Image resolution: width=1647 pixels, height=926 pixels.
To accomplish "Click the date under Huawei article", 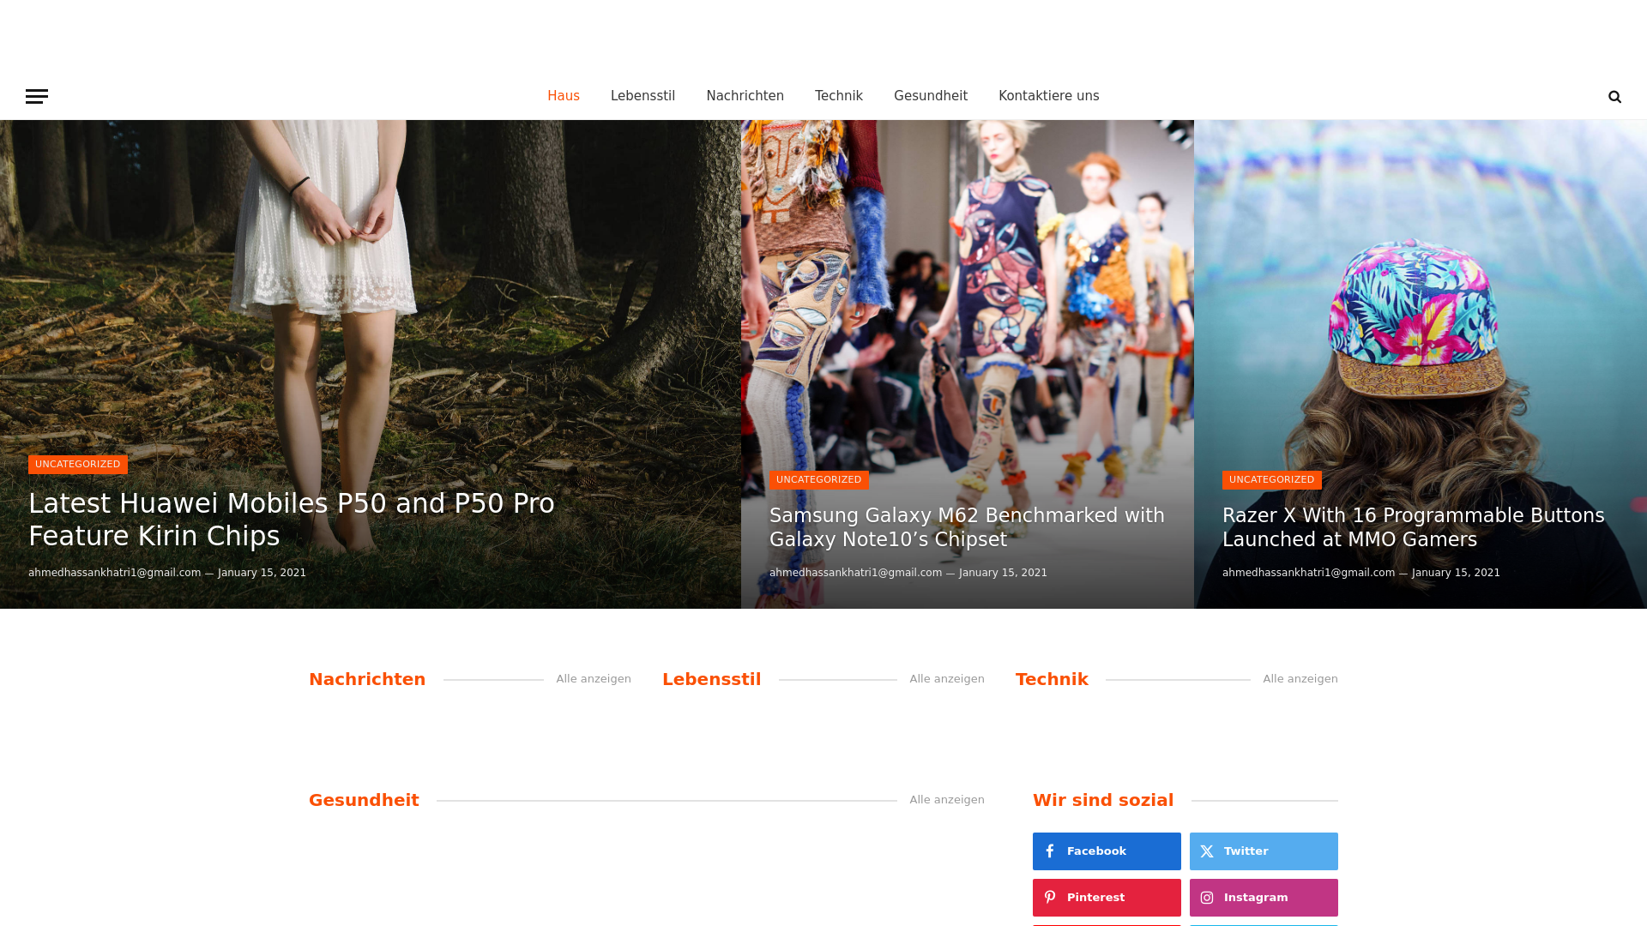I will click(x=262, y=573).
